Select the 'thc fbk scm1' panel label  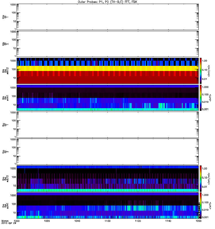(x=5, y=206)
